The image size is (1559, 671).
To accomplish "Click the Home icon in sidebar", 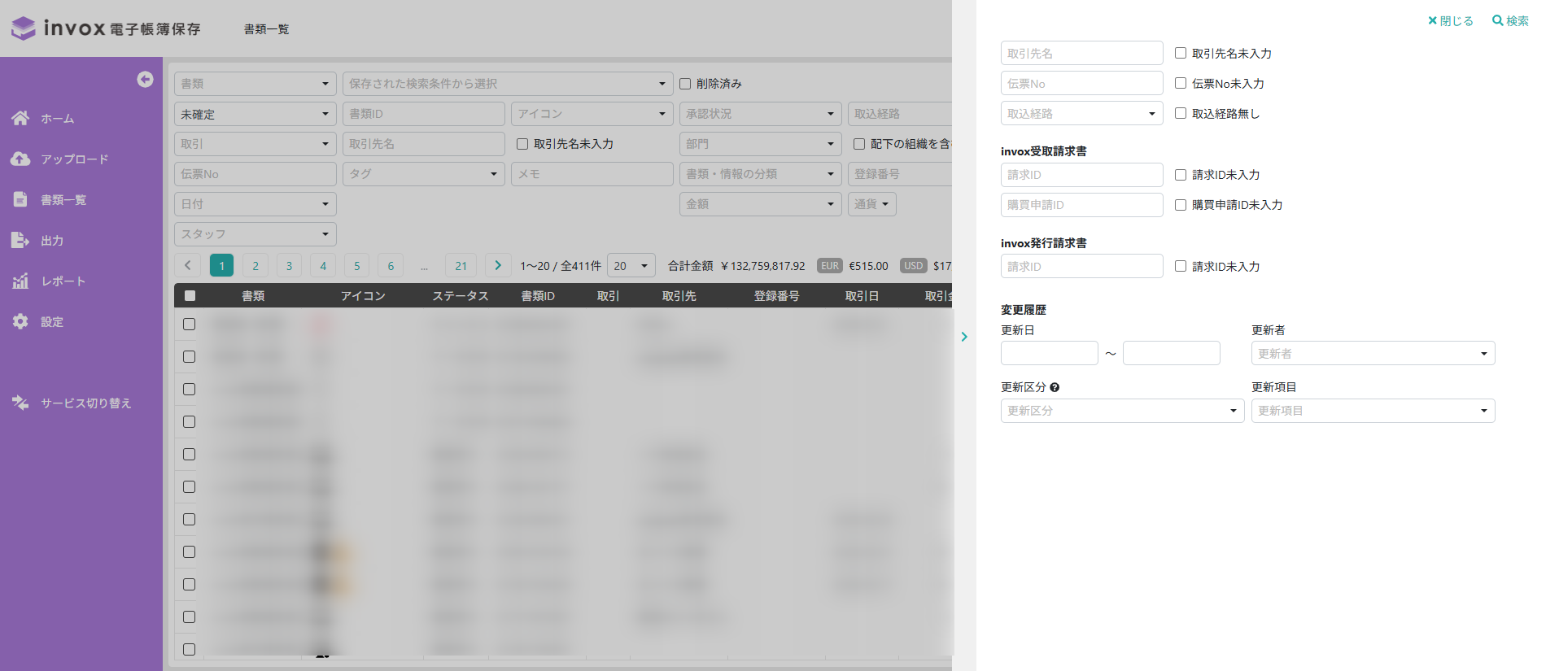I will [20, 118].
